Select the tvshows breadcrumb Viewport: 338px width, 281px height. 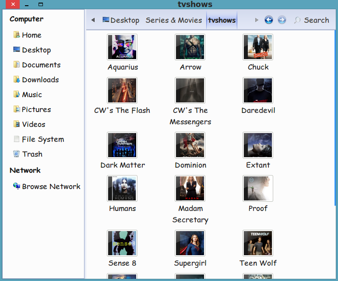tap(222, 20)
